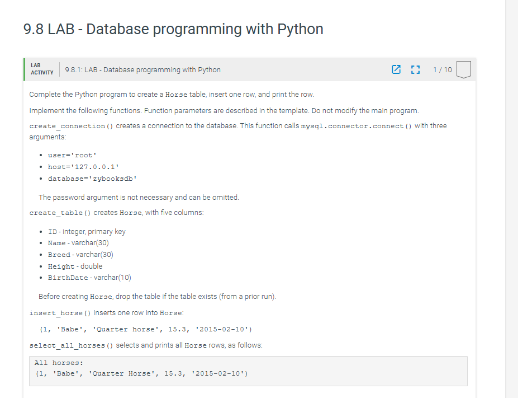Click the external-link arrow icon
518x398 pixels.
pos(396,69)
